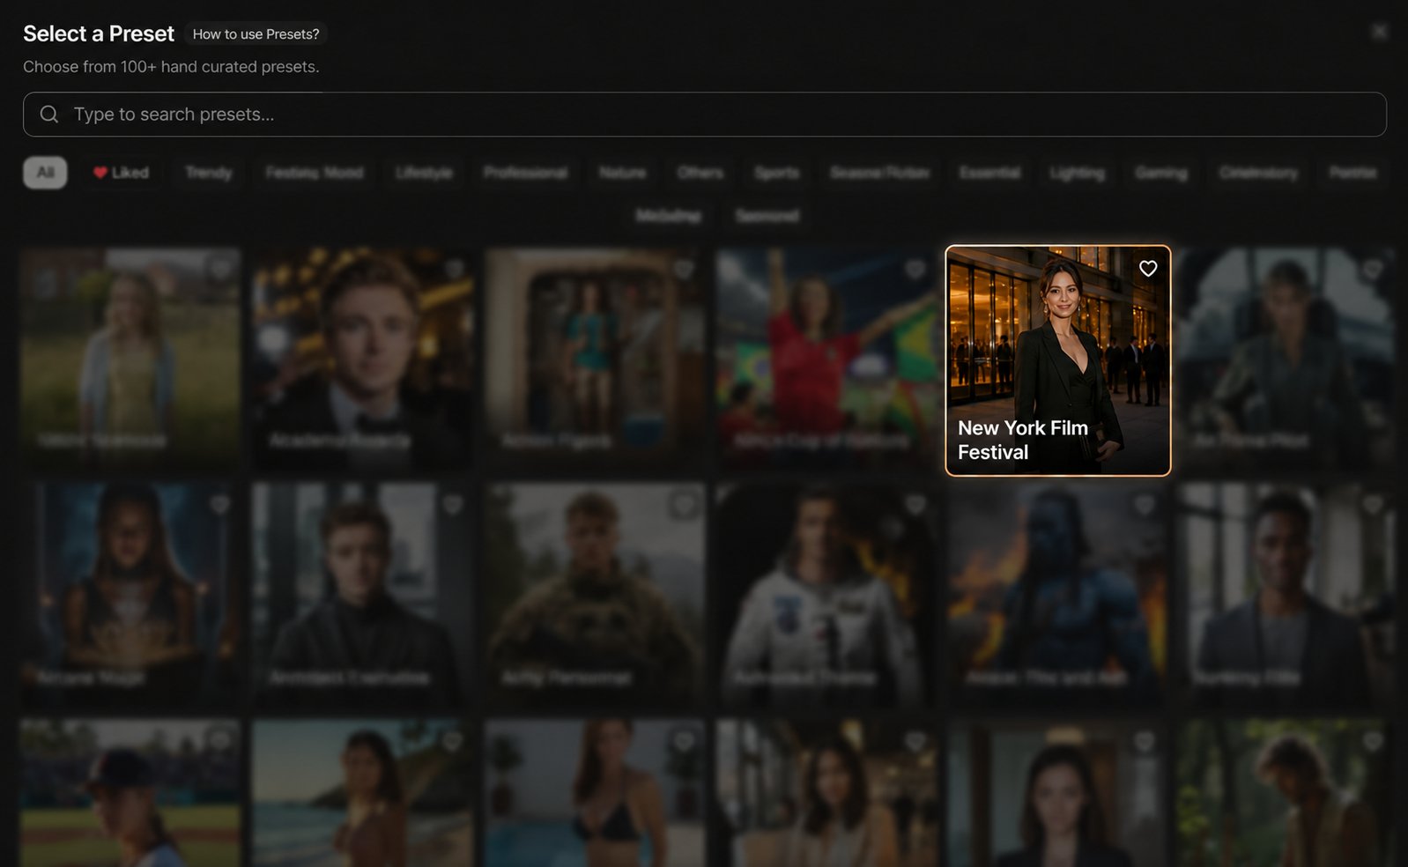This screenshot has width=1408, height=867.
Task: Like the blonde woman in field preset
Action: (x=220, y=269)
